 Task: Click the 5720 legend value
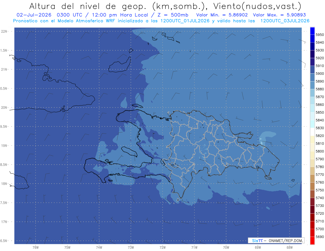(320, 214)
